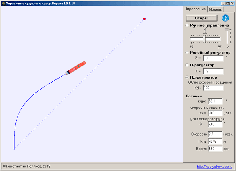Viewport: 236px width, 171px height.
Task: Click the rudder indicator icon above the slider
Action: pos(205,31)
